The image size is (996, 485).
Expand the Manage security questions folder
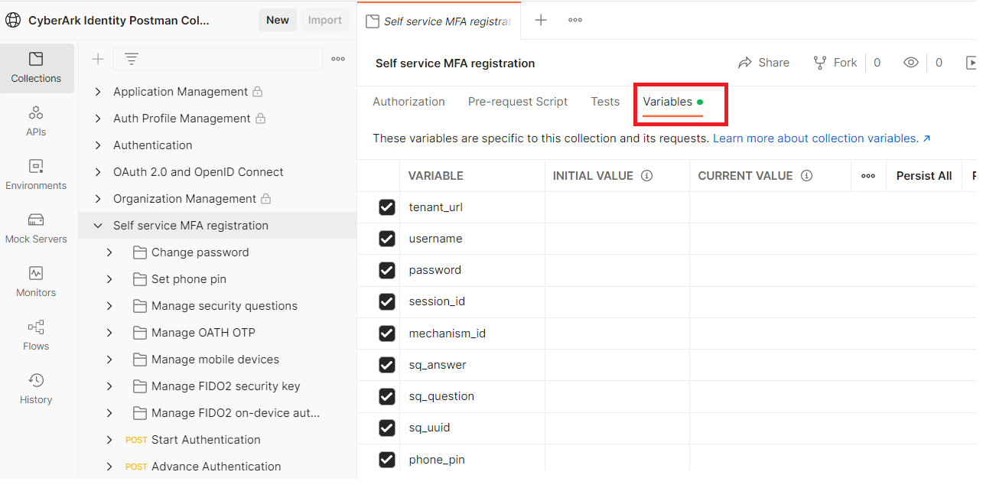pos(109,306)
